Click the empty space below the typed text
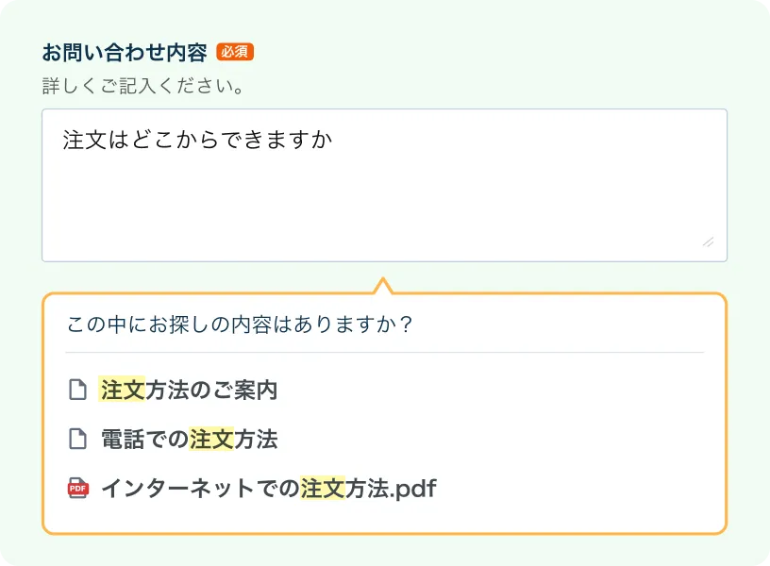 pos(377,208)
